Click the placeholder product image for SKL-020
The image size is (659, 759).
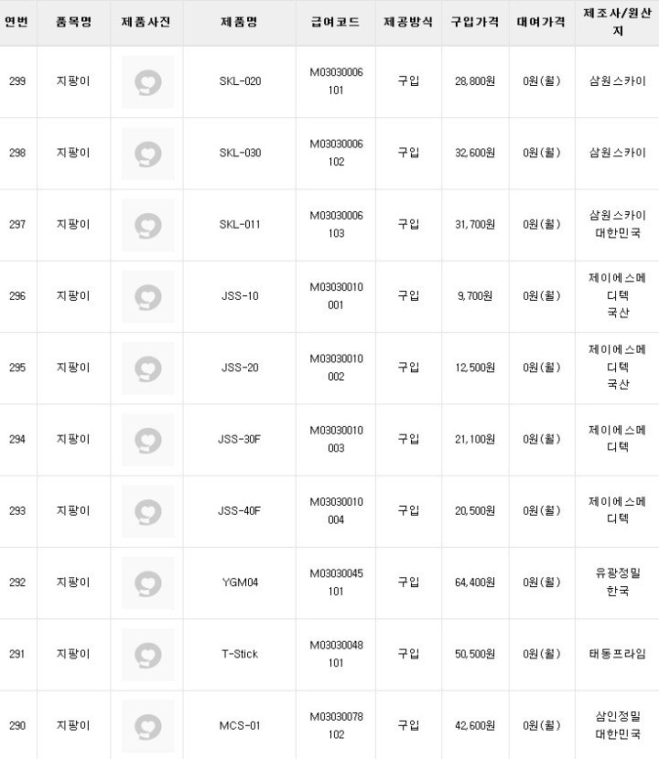[x=147, y=82]
